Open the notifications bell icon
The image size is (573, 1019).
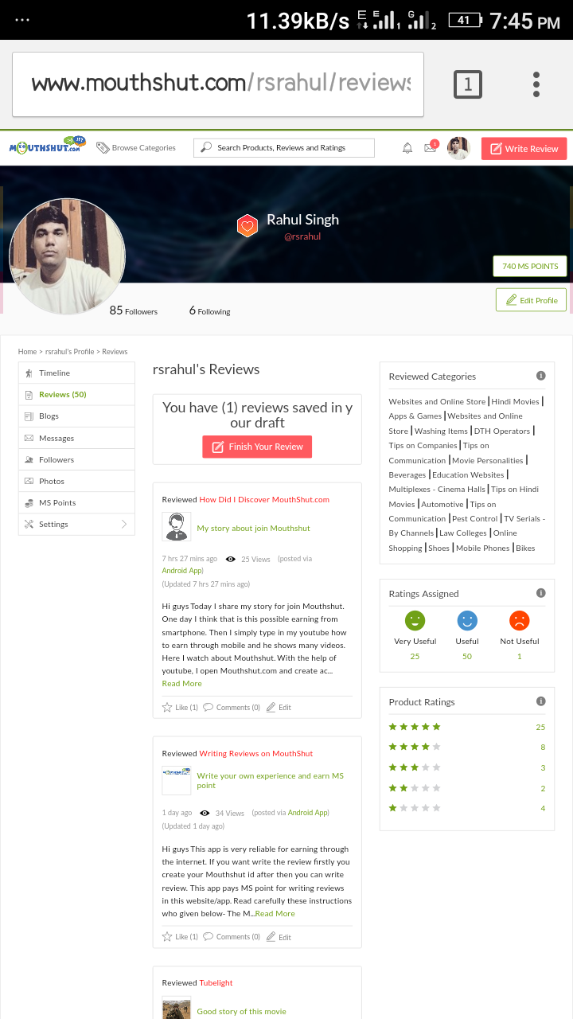tap(407, 148)
